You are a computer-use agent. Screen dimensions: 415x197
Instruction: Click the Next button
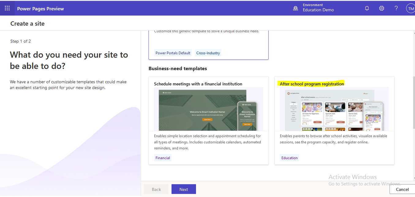click(x=183, y=189)
